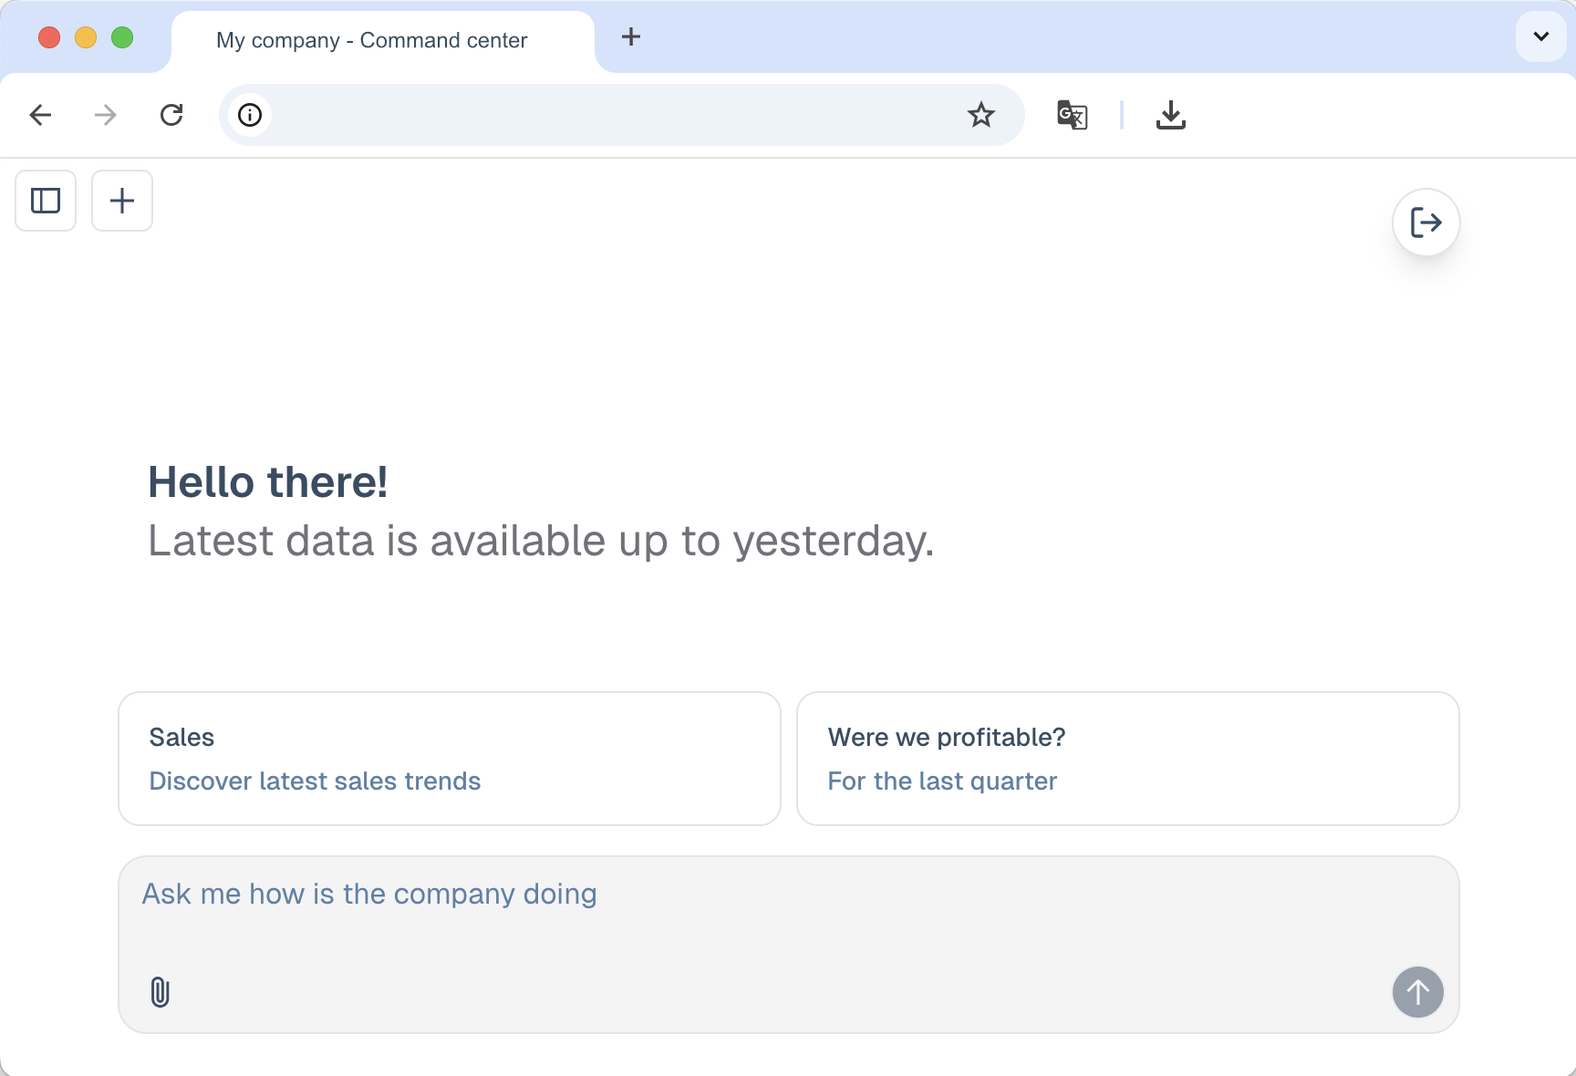
Task: Attach a file with the paperclip icon
Action: [161, 993]
